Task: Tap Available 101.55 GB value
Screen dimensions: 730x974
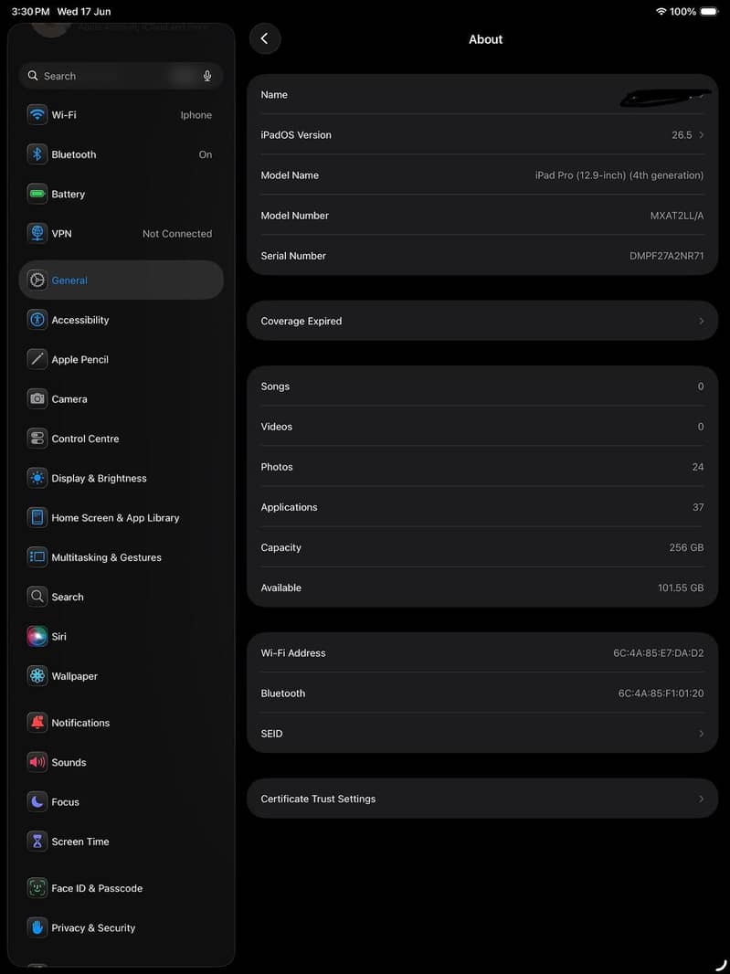Action: 681,588
